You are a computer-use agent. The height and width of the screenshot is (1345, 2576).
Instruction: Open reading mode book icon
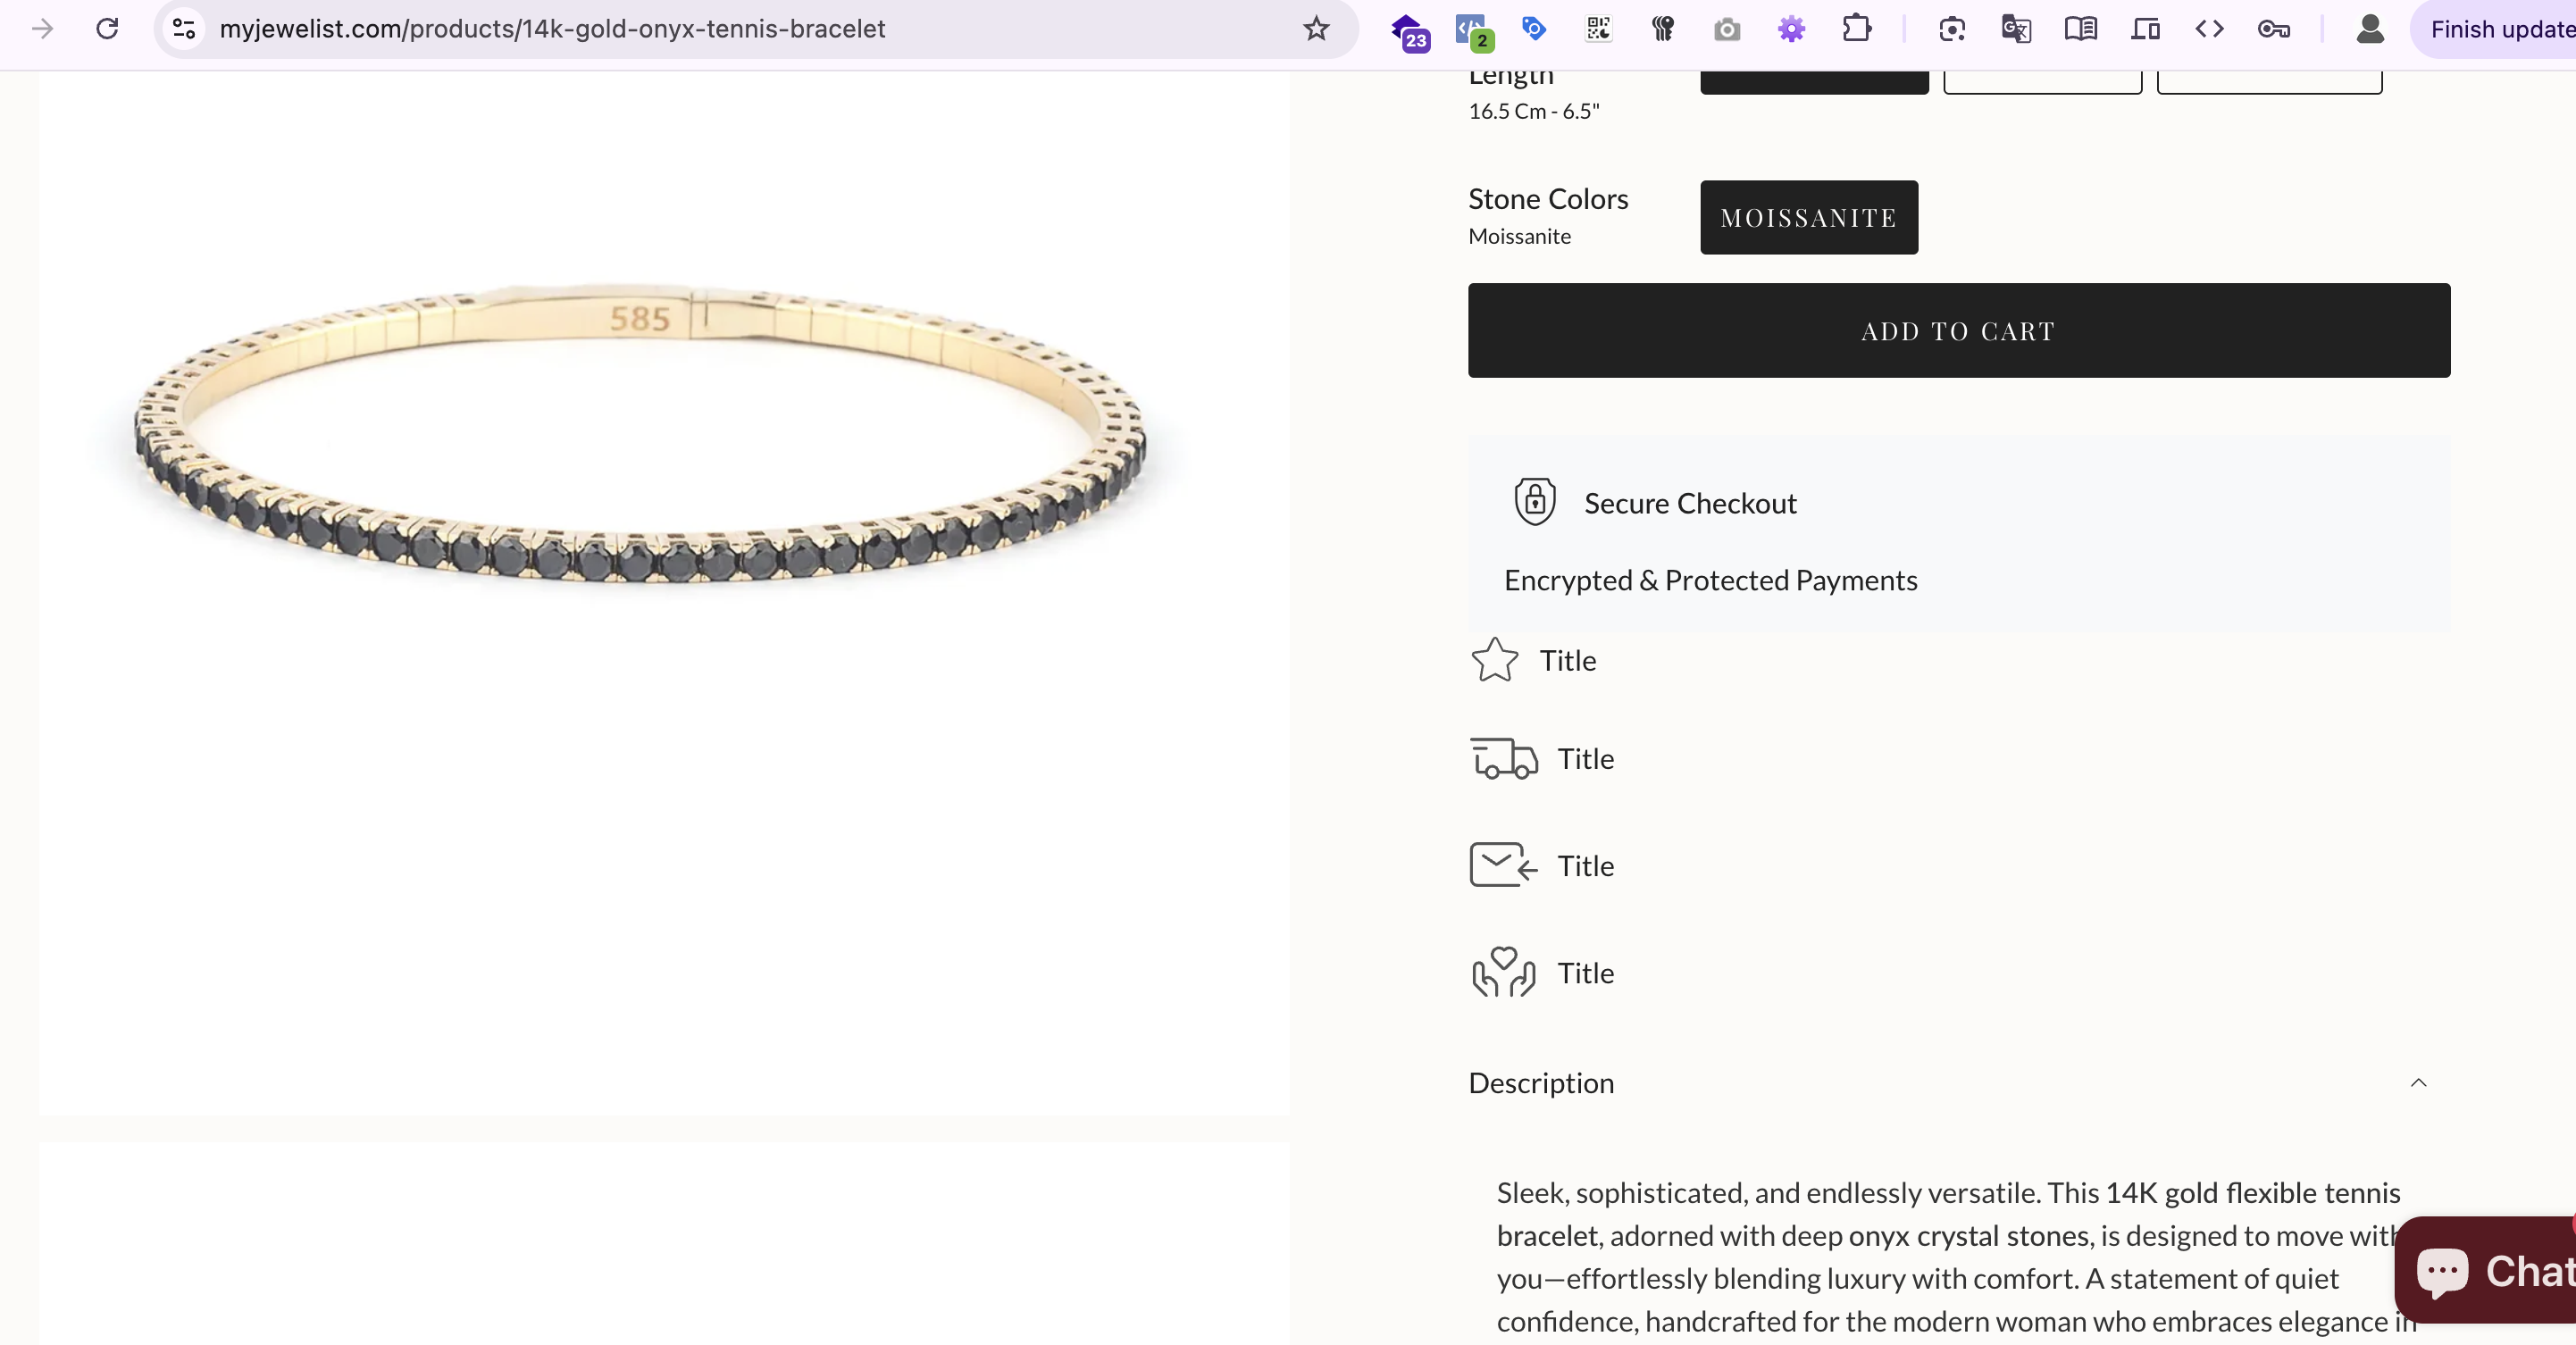pyautogui.click(x=2080, y=29)
